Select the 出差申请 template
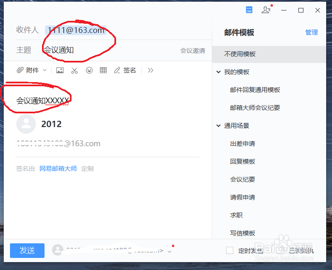The image size is (332, 270). pos(243,144)
